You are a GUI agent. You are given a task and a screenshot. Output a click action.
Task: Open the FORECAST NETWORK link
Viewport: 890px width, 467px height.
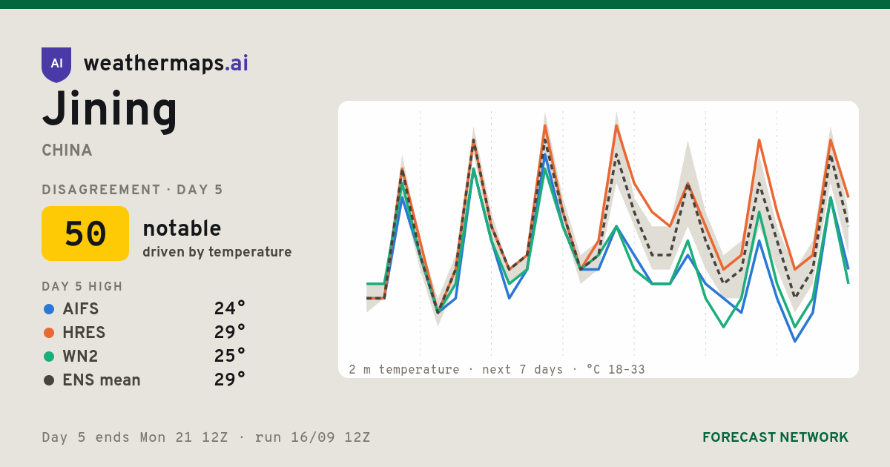click(775, 437)
